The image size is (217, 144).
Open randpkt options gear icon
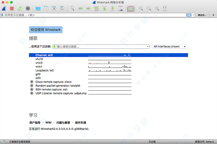pos(32,86)
